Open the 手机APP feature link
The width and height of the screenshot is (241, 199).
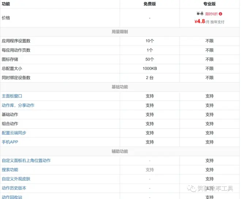tap(10, 142)
